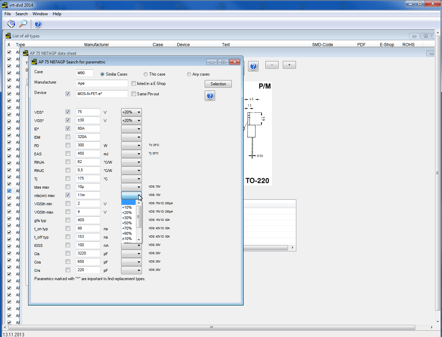
Task: Expand the PD tolerance dropdown
Action: [x=131, y=145]
